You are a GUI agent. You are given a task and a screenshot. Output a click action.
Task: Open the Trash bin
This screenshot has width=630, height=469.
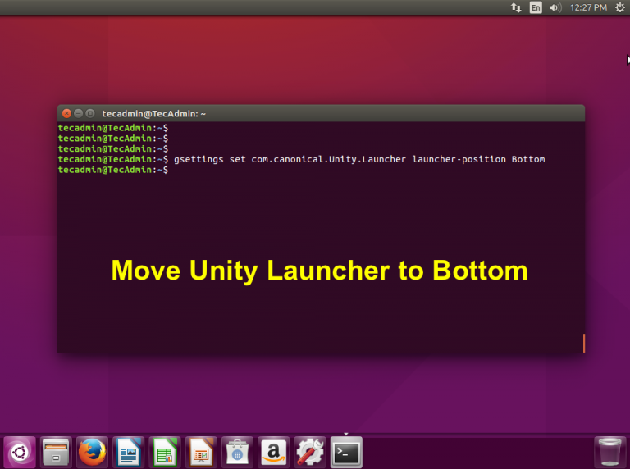pyautogui.click(x=609, y=452)
